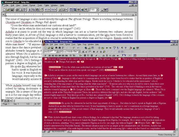Open HoTMetaL's Insert menu
This screenshot has height=137, width=179.
point(61,44)
